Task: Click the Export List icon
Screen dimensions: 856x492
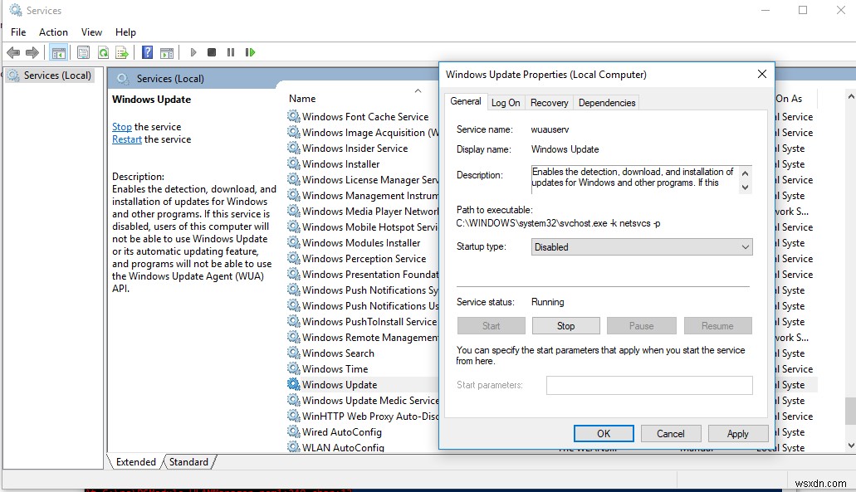Action: coord(122,52)
